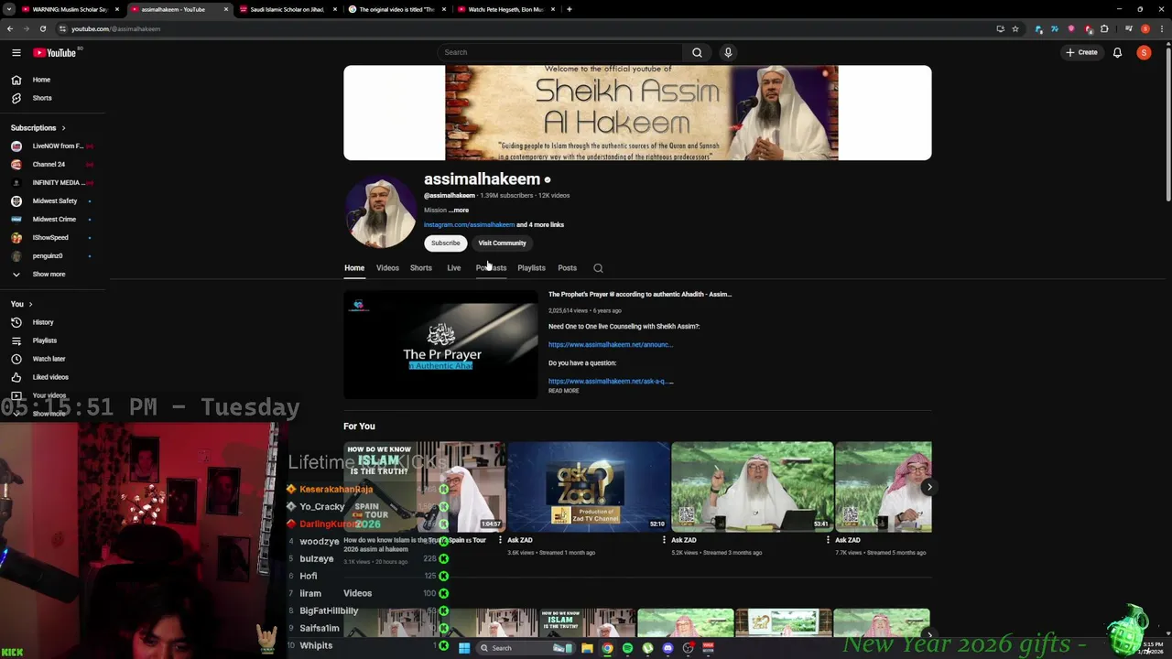Viewport: 1172px width, 659px height.
Task: Open Discord from the taskbar
Action: point(667,648)
